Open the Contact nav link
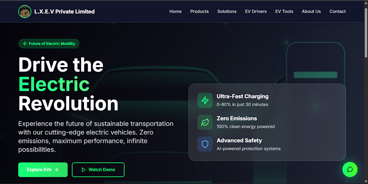This screenshot has height=184, width=368. tap(338, 11)
